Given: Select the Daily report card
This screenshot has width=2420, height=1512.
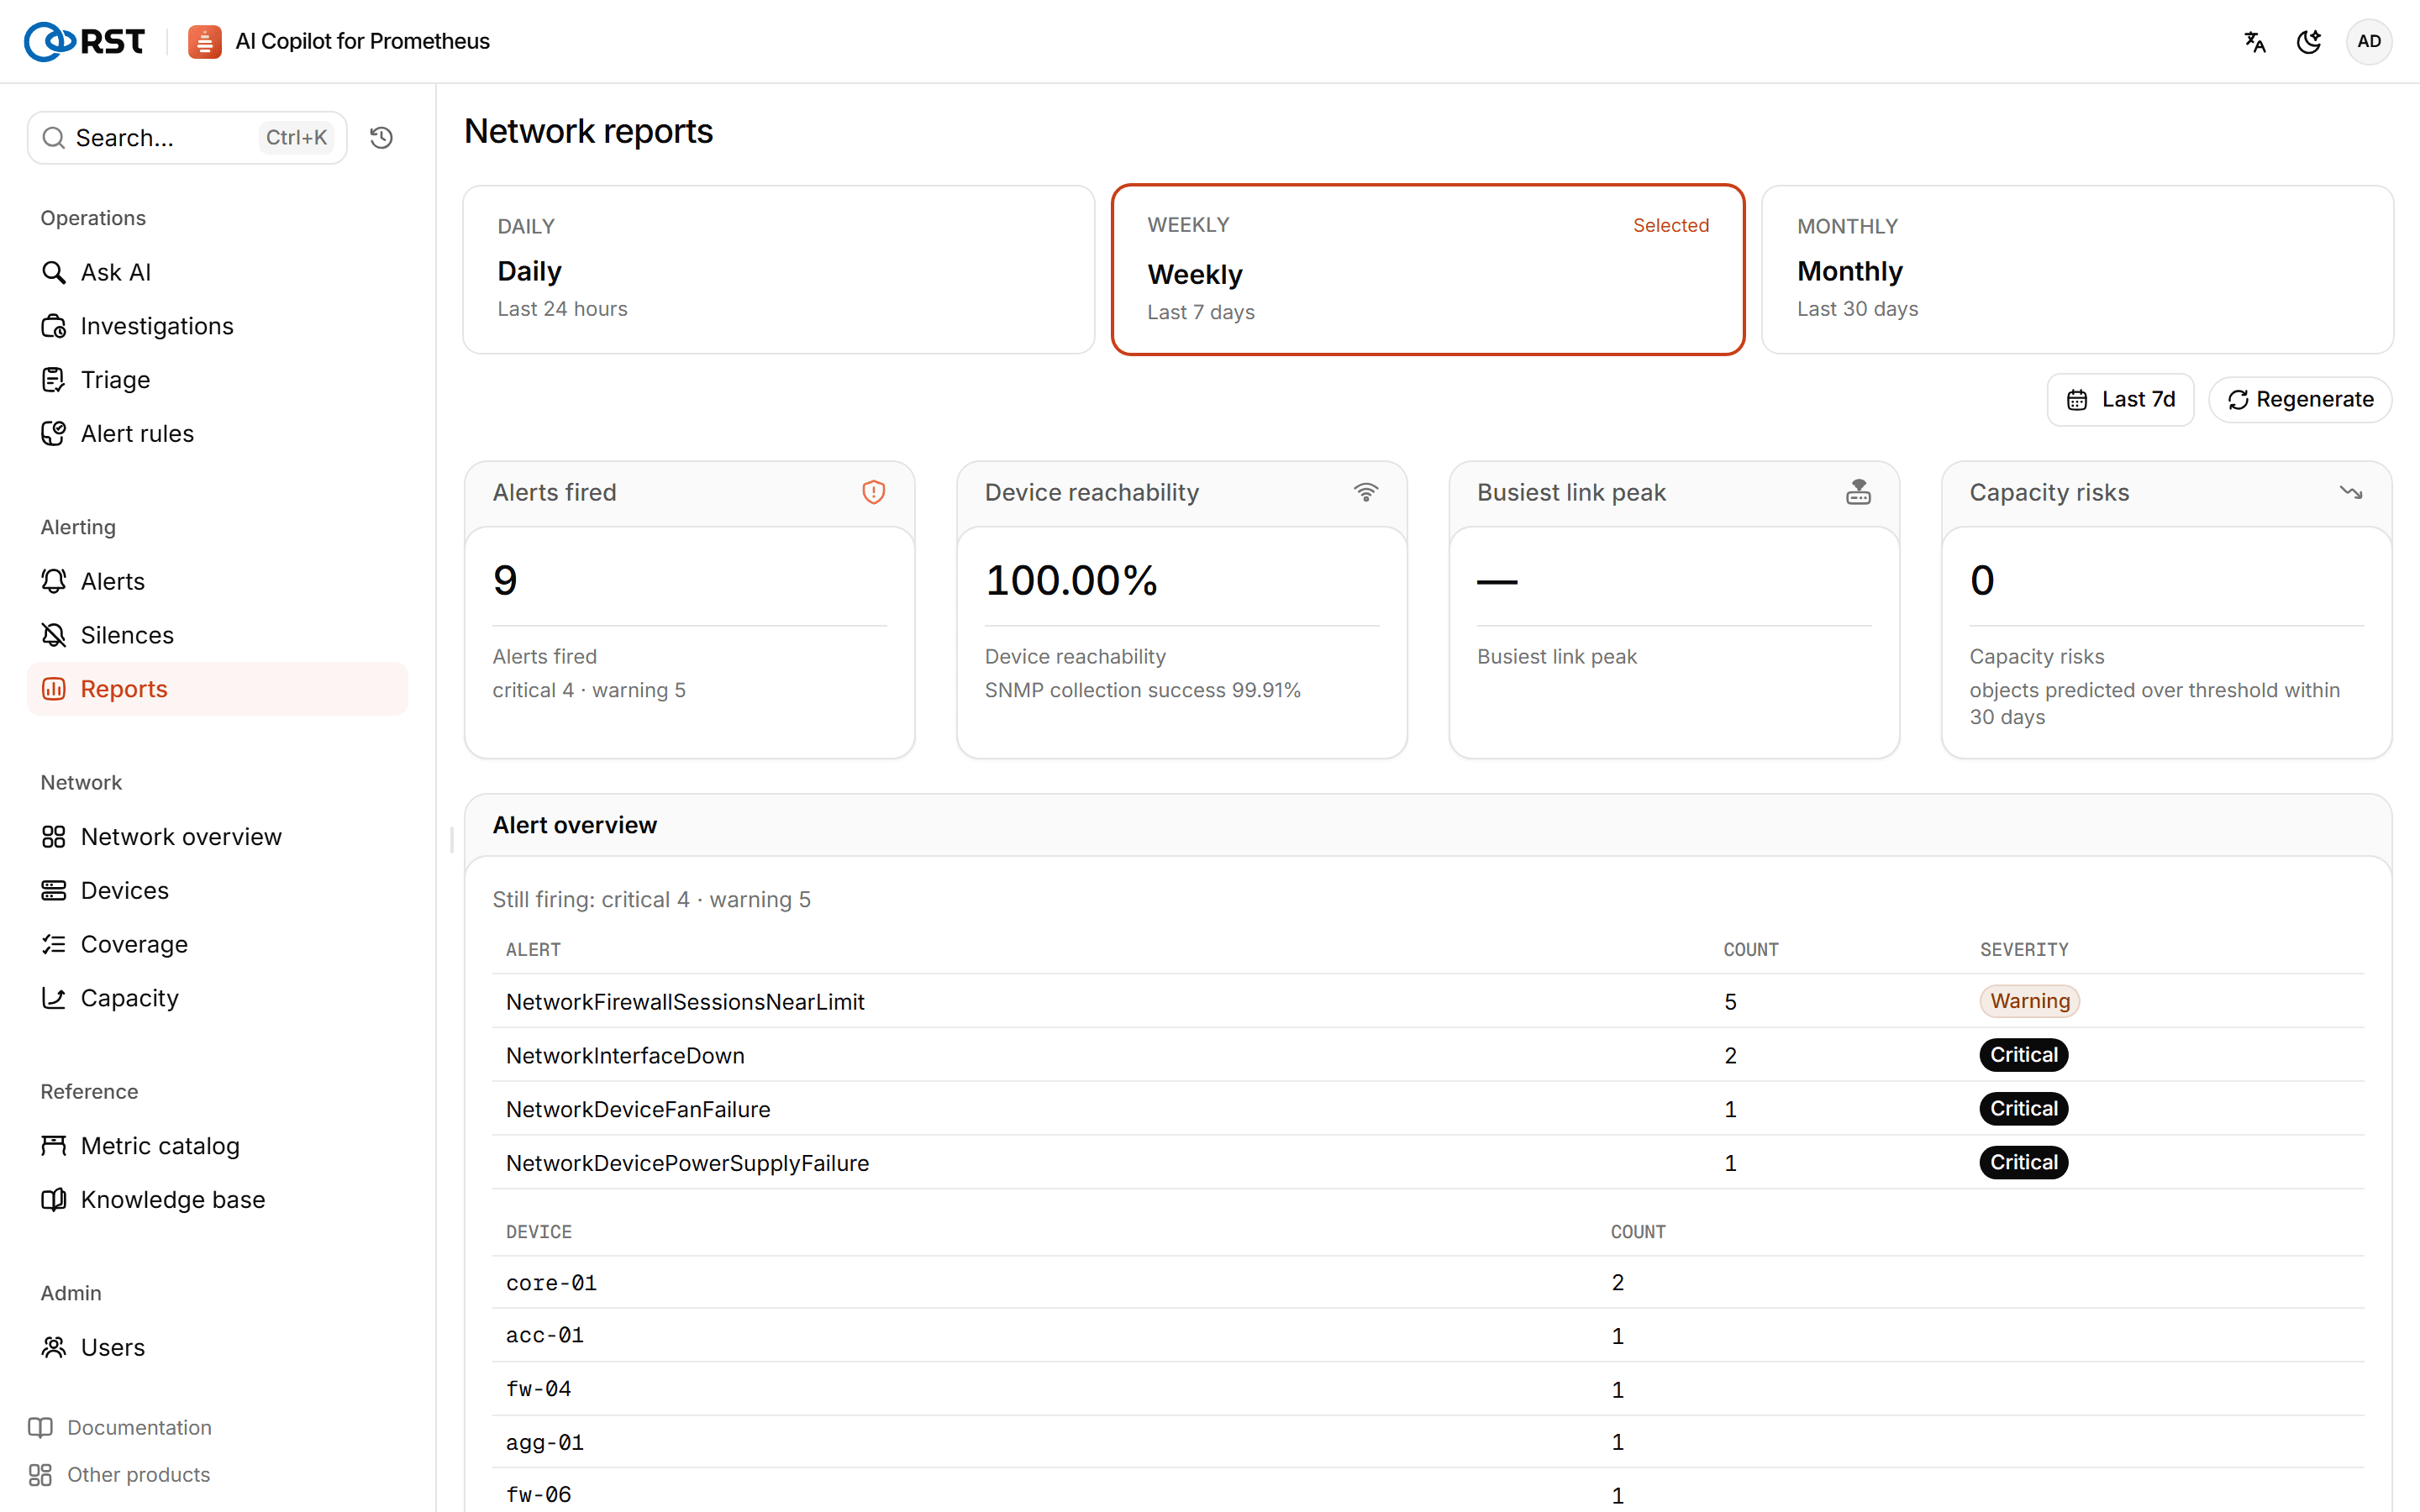Looking at the screenshot, I should click(x=778, y=269).
